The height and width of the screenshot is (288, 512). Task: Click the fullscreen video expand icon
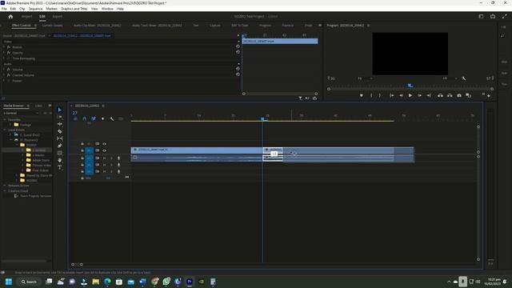[x=505, y=16]
